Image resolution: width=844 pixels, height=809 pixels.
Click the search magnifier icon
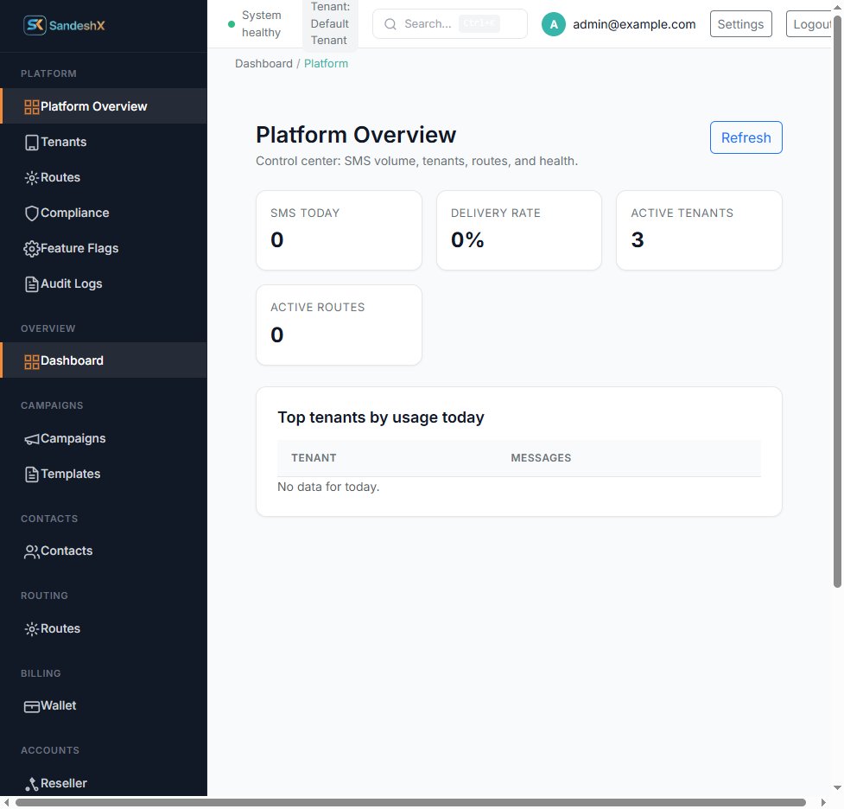pos(390,24)
